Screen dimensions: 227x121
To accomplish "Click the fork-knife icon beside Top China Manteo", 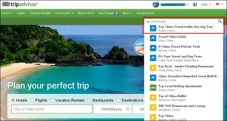I will (x=153, y=117).
